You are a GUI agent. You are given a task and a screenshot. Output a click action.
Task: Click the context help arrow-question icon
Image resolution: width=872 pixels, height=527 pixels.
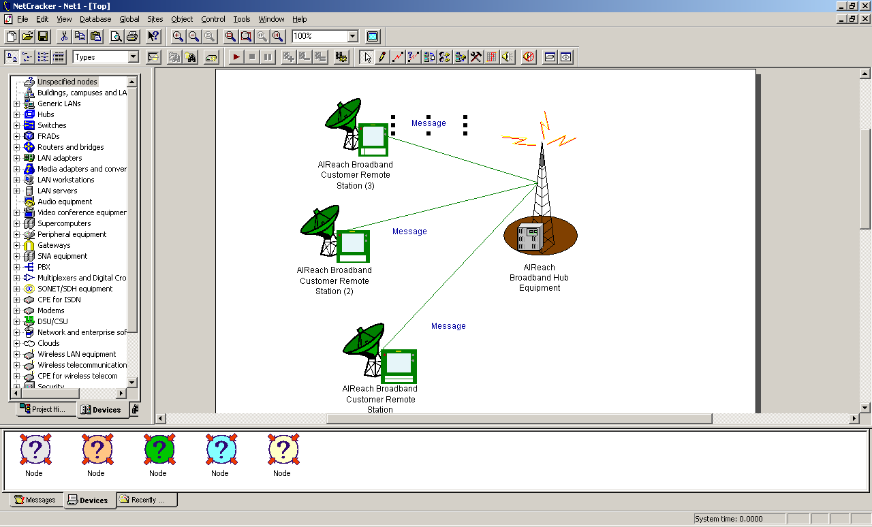[x=153, y=36]
